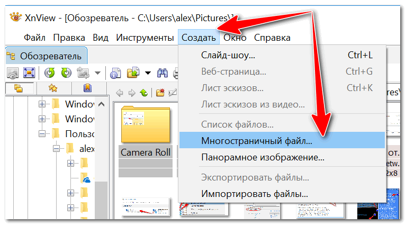
Task: Choose Импортировать файлы... menu entry
Action: coord(282,194)
